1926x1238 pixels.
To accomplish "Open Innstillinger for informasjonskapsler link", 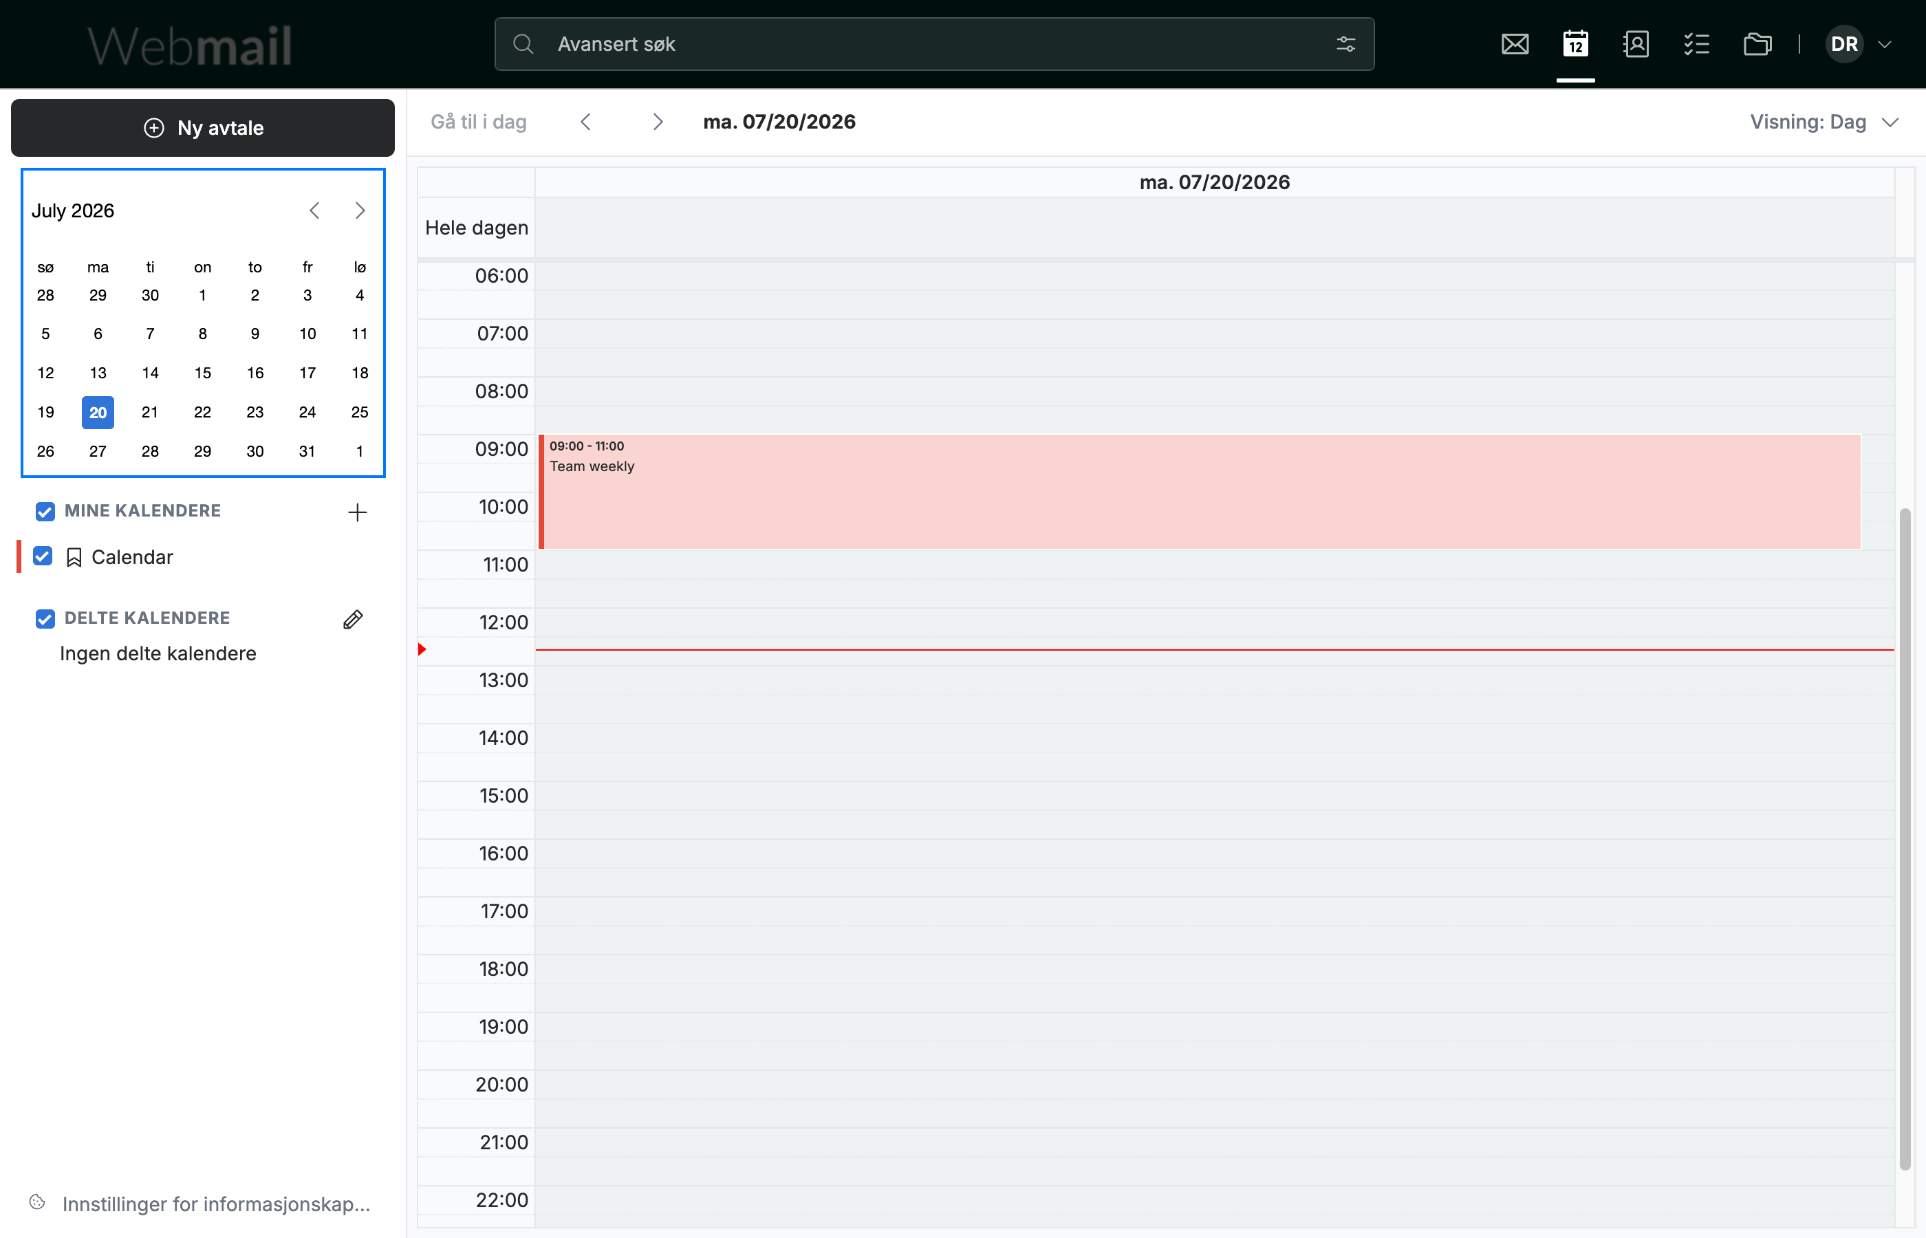I will 216,1204.
